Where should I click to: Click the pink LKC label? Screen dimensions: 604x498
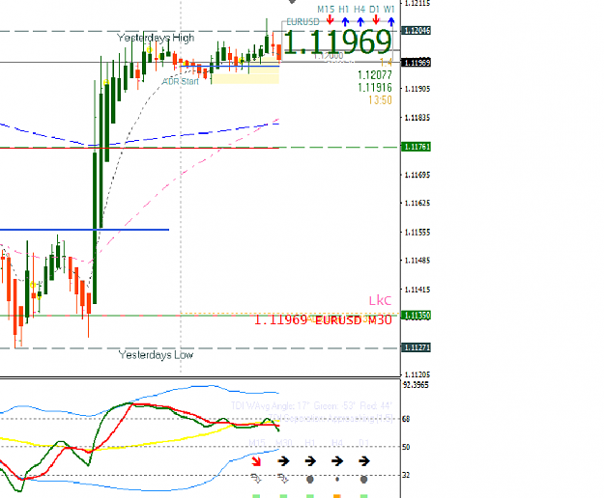380,300
